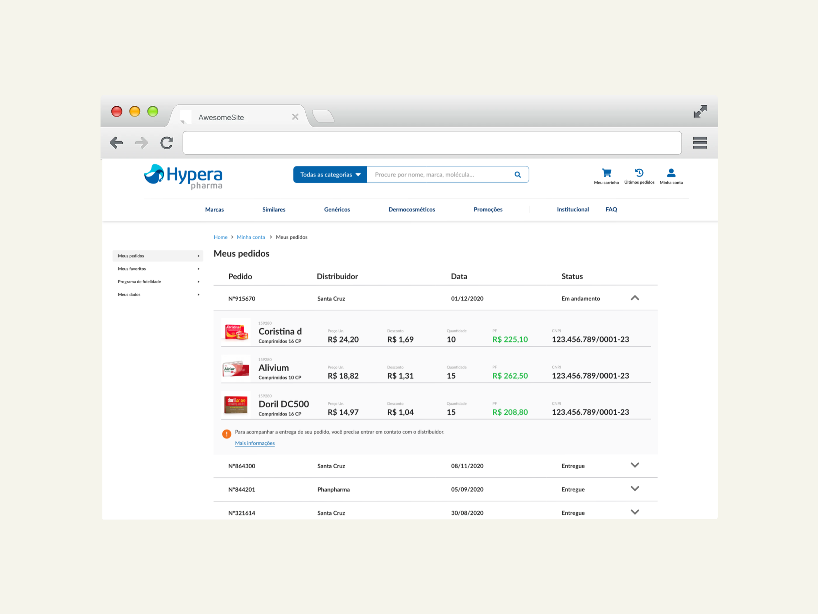Expand the Phanpharma order Nº844201

click(x=634, y=489)
